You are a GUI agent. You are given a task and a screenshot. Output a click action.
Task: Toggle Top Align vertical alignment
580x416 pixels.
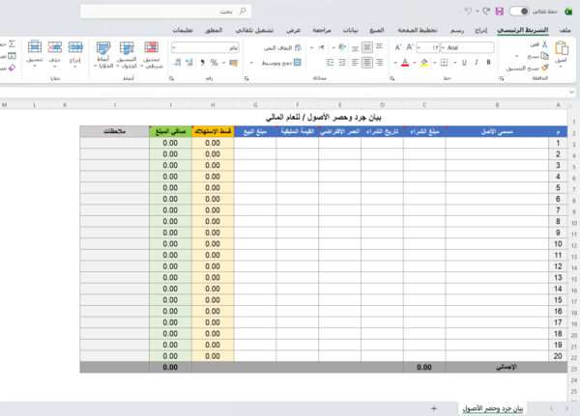tap(379, 46)
